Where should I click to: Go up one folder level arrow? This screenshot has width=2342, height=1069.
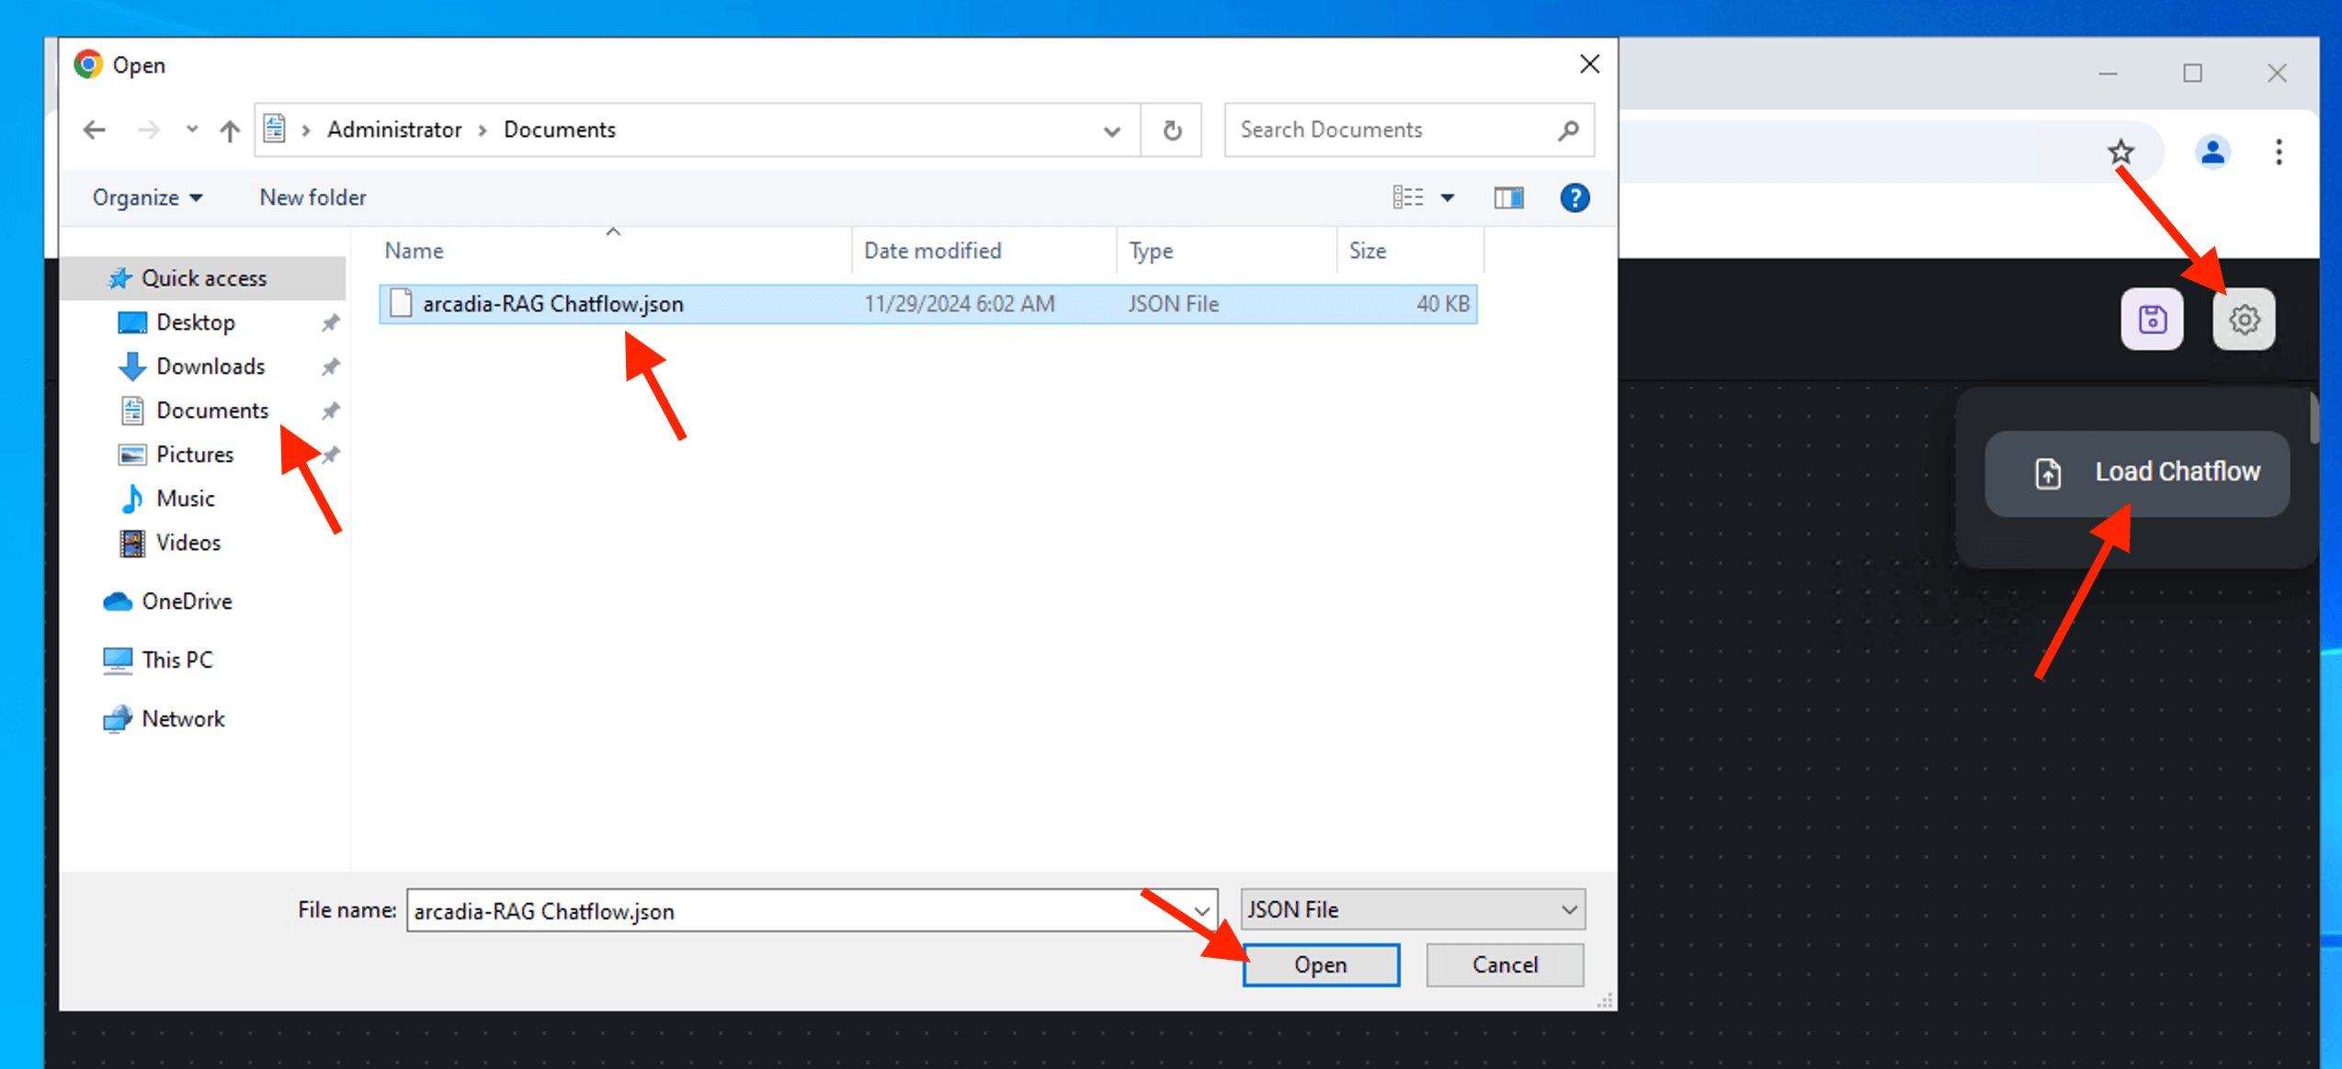(x=230, y=130)
